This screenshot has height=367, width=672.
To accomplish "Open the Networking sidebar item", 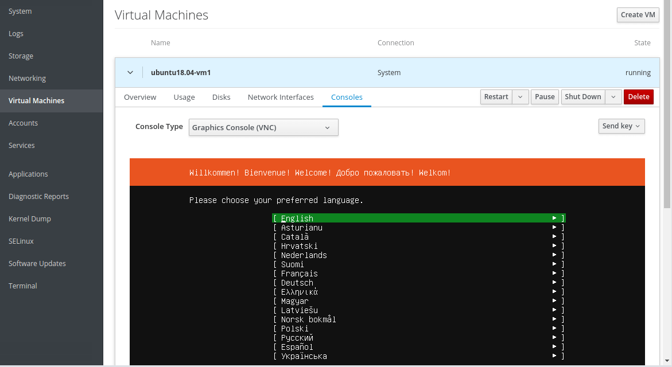I will pos(27,79).
